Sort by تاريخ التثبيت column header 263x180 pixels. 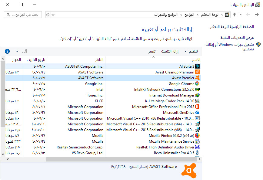(35, 60)
